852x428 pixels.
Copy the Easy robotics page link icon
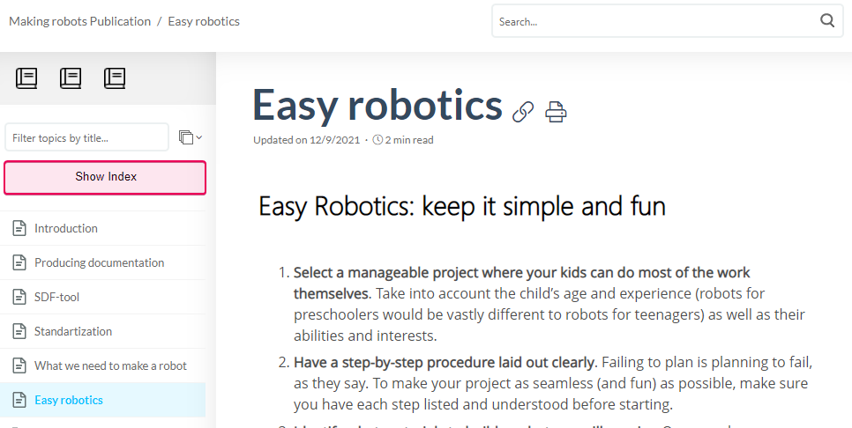523,112
